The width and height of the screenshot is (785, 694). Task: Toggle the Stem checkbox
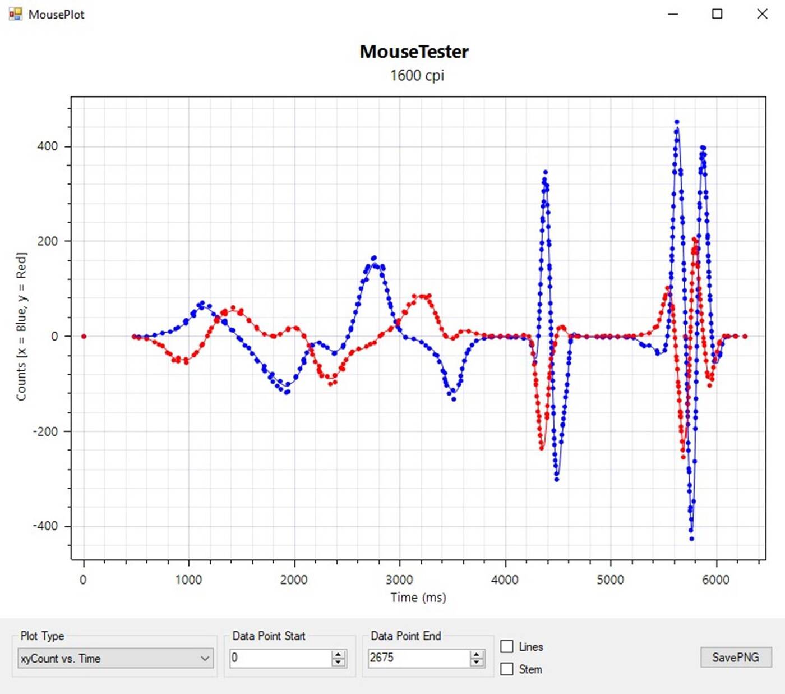(507, 669)
